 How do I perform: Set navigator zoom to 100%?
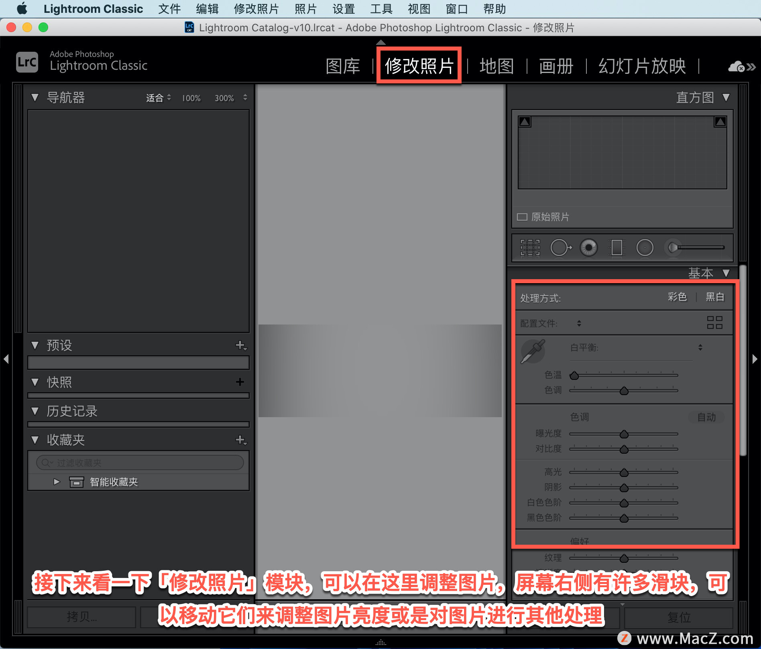191,98
